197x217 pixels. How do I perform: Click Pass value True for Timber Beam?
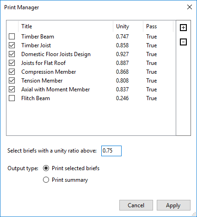coord(152,37)
